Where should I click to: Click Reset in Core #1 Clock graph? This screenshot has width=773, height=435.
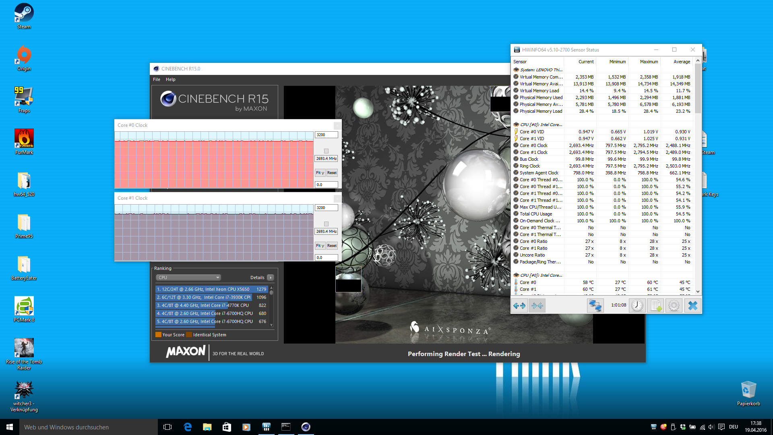[332, 246]
